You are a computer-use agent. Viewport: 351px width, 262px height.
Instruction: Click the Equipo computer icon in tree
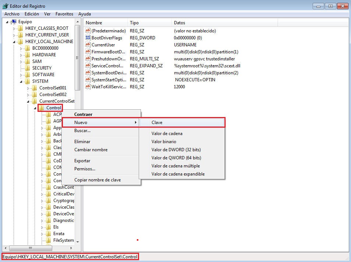pyautogui.click(x=14, y=22)
